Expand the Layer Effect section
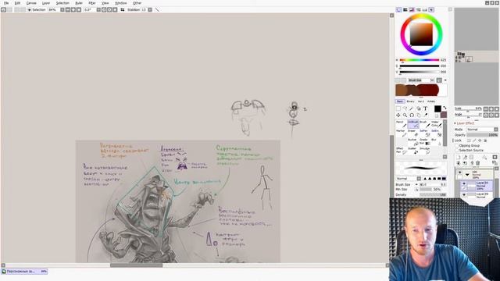Image resolution: width=500 pixels, height=281 pixels. 466,123
